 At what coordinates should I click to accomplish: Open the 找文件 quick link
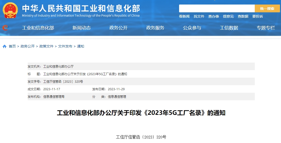tap(199, 16)
